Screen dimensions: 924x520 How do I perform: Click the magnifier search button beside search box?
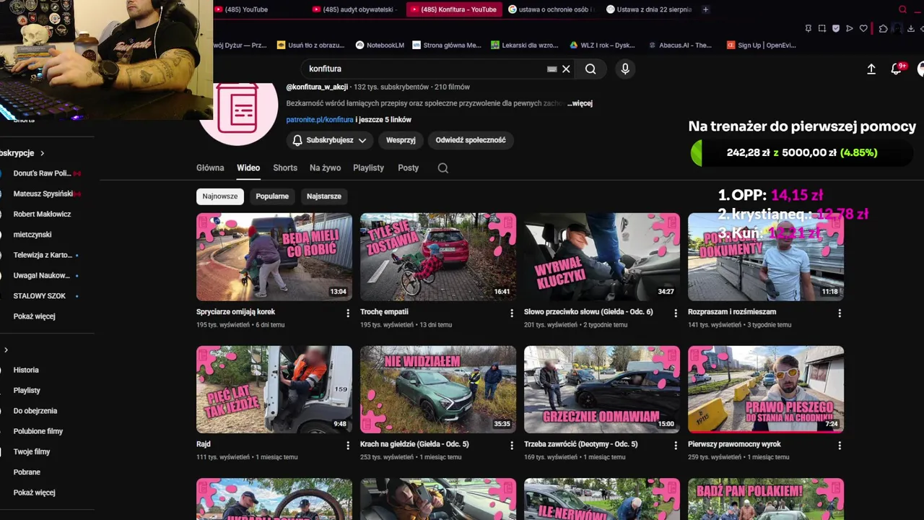point(590,69)
